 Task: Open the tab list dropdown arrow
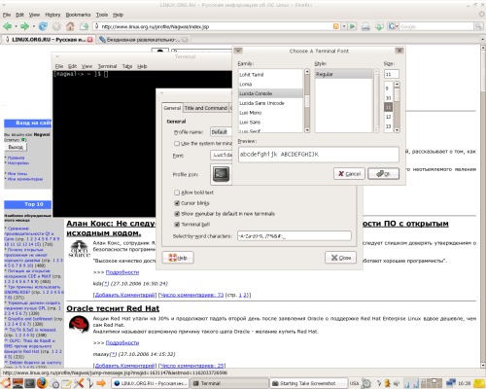tap(483, 40)
